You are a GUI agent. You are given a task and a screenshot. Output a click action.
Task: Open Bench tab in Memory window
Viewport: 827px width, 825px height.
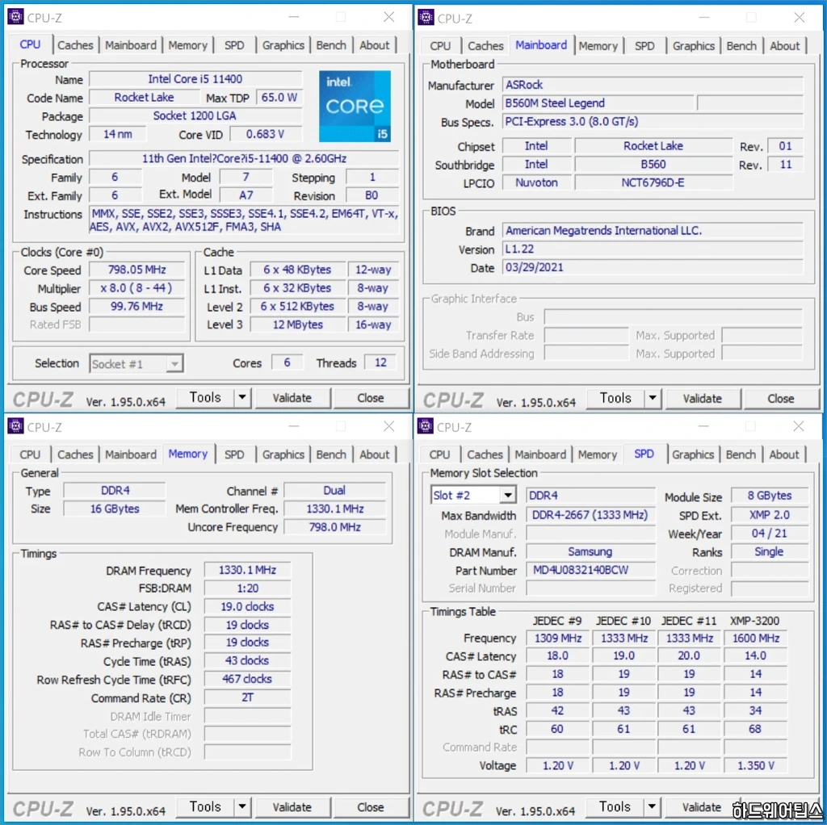(x=331, y=454)
